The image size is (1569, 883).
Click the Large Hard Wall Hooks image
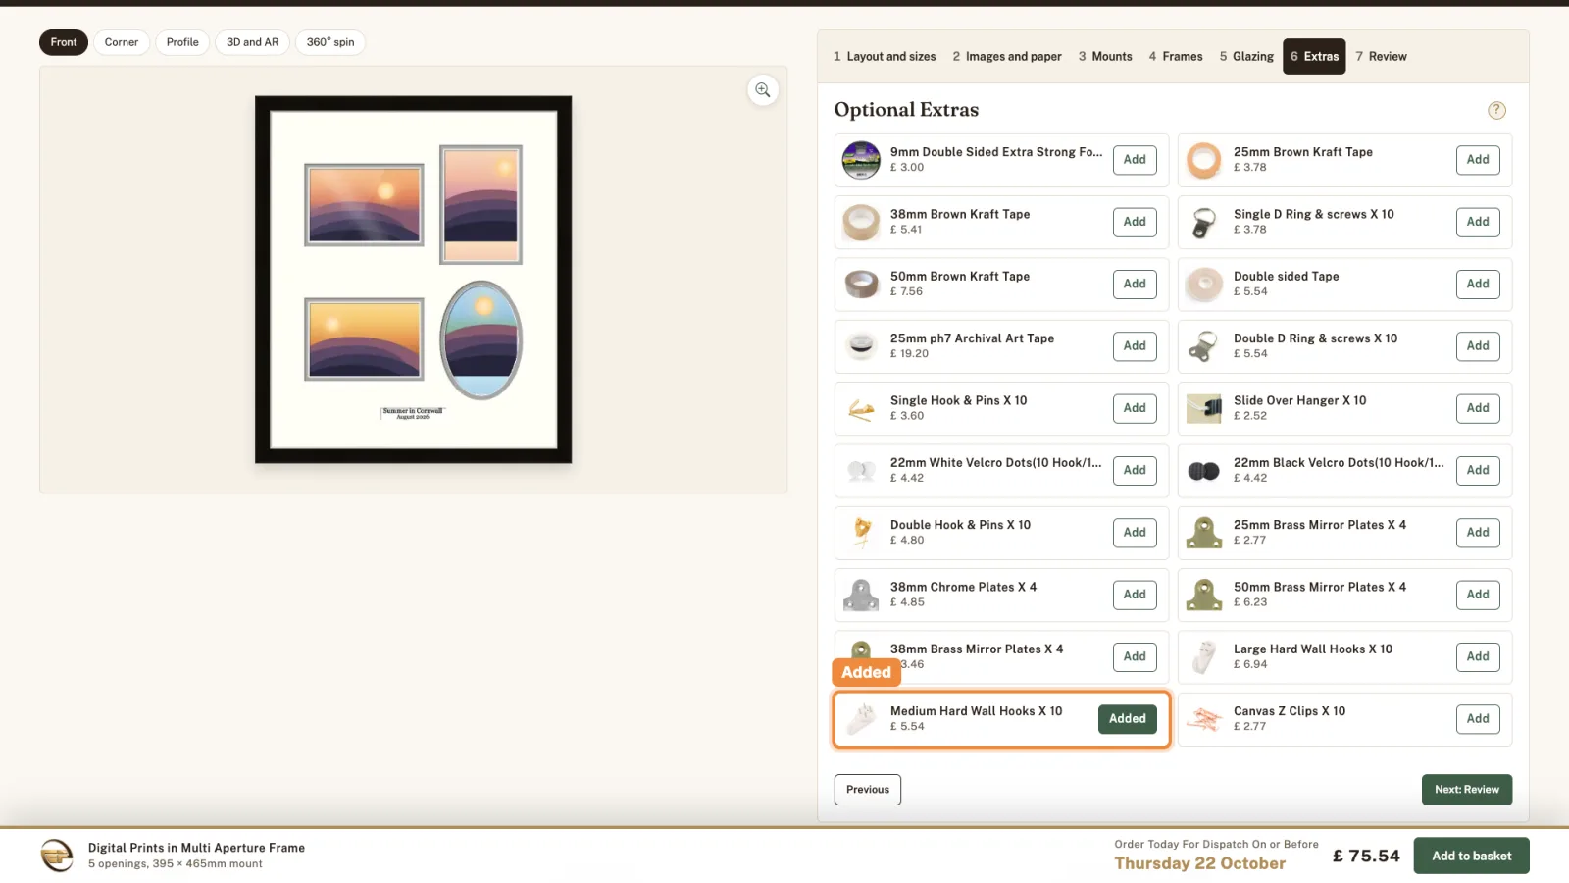pyautogui.click(x=1204, y=657)
